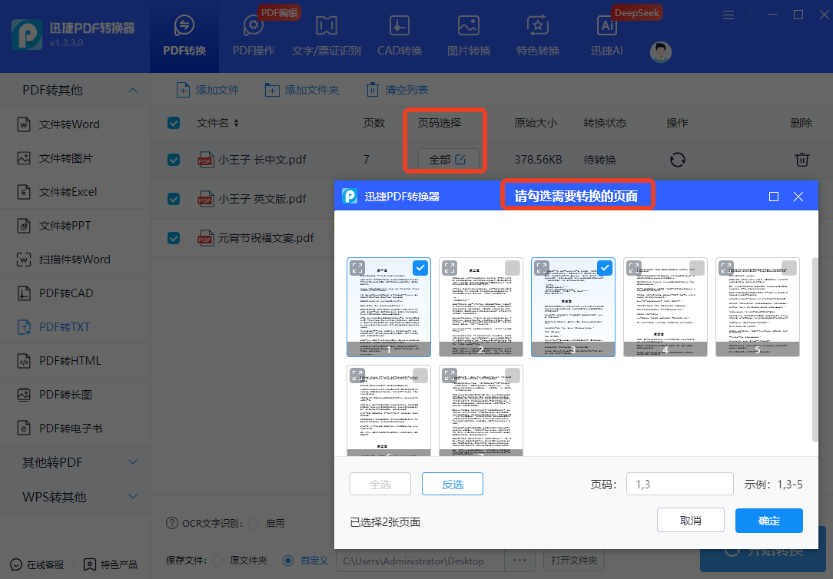
Task: Click the page dialog vertical scrollbar
Action: [815, 350]
